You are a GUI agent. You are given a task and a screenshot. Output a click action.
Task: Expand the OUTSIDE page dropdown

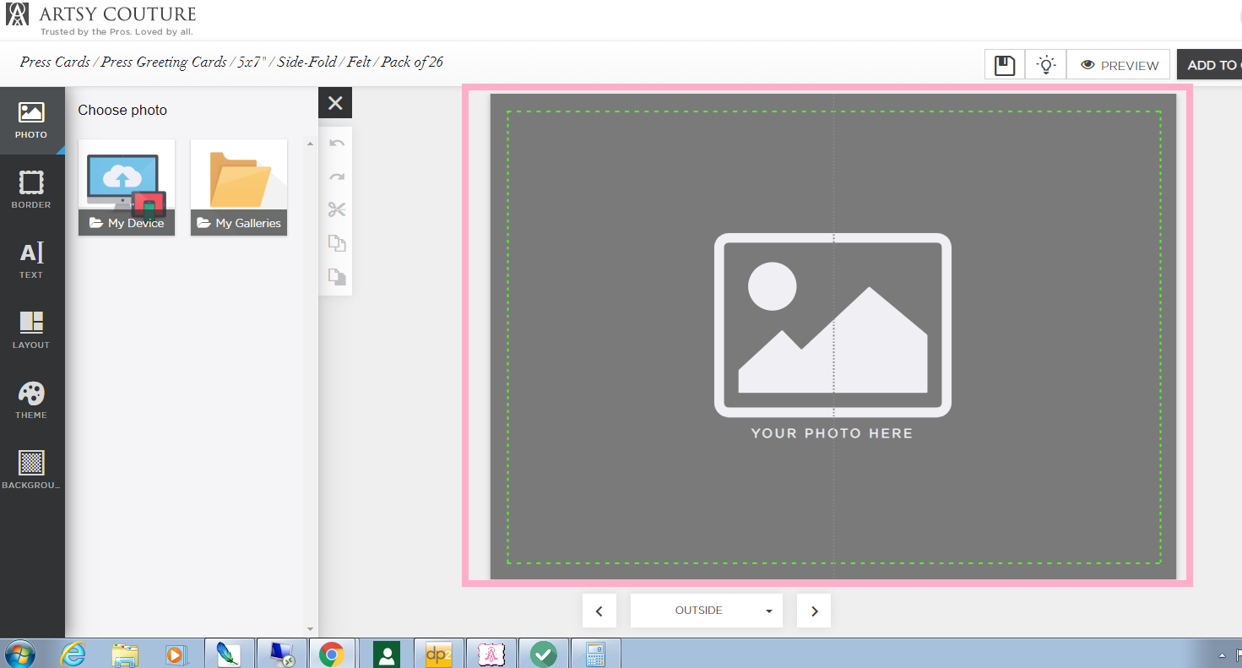coord(707,611)
